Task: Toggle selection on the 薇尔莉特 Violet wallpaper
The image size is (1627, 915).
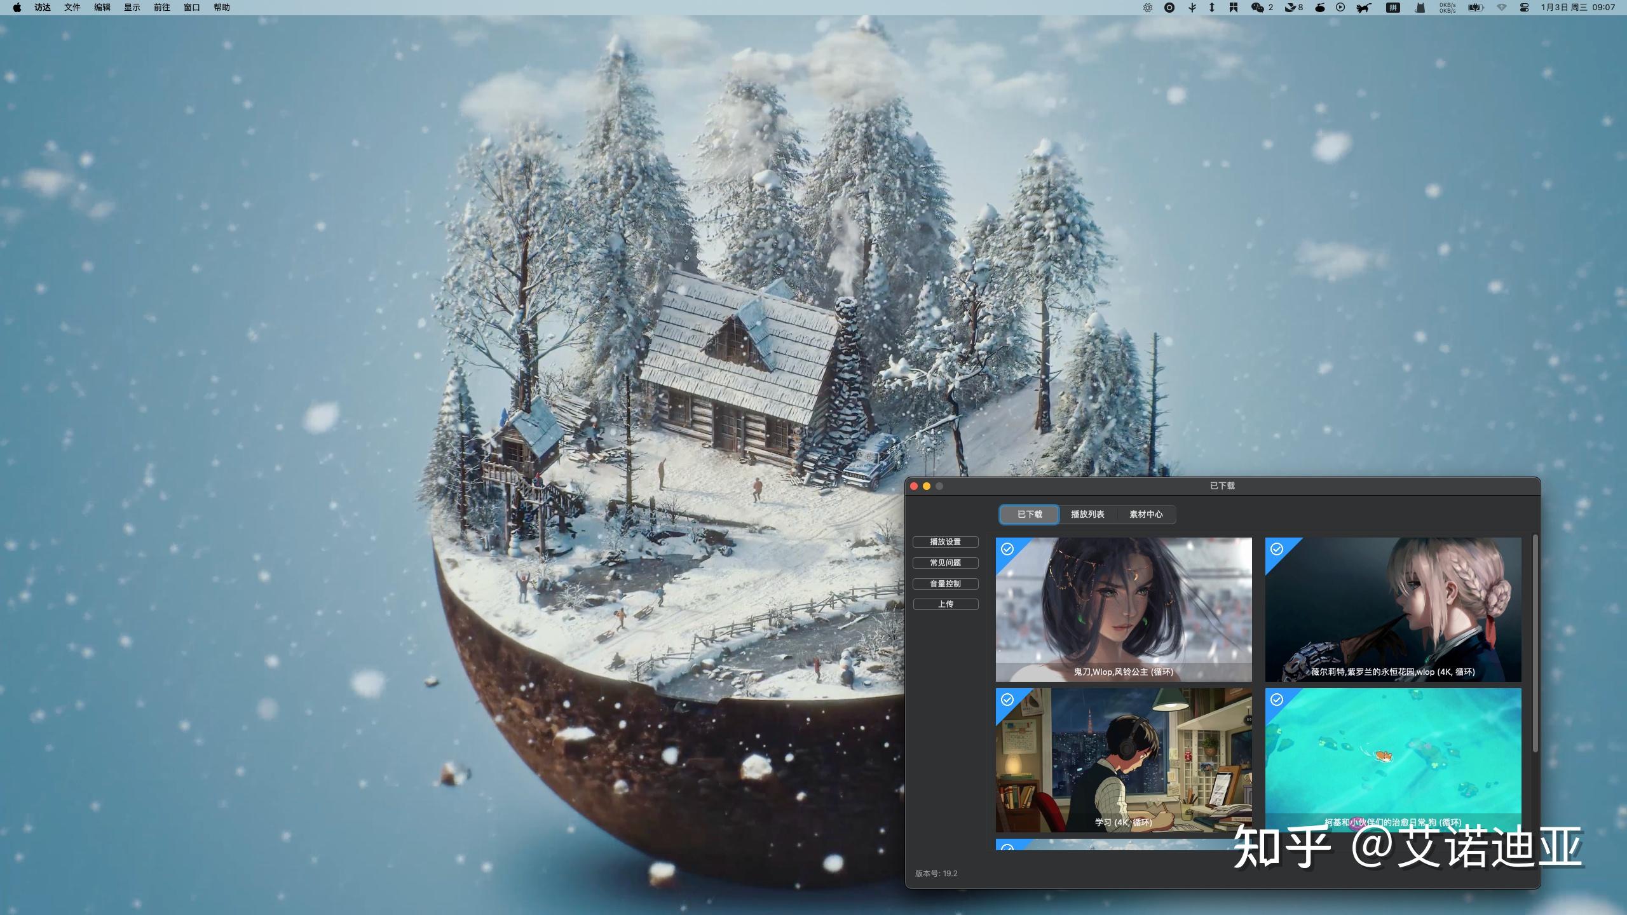Action: click(x=1276, y=550)
